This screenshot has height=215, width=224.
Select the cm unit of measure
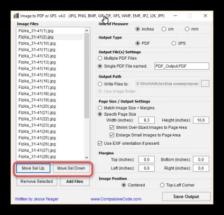click(x=164, y=29)
